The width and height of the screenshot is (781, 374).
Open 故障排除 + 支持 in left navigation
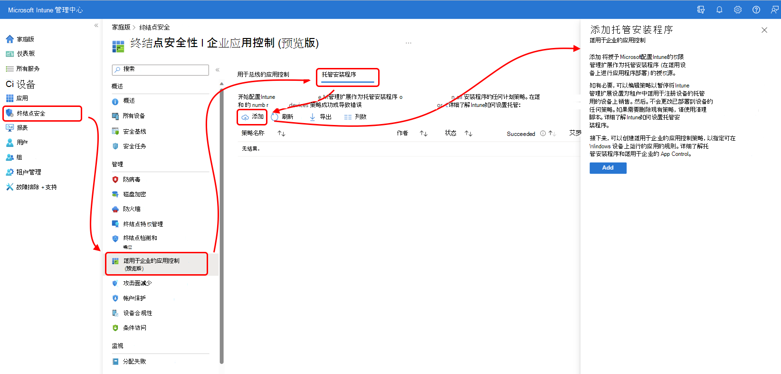coord(31,187)
